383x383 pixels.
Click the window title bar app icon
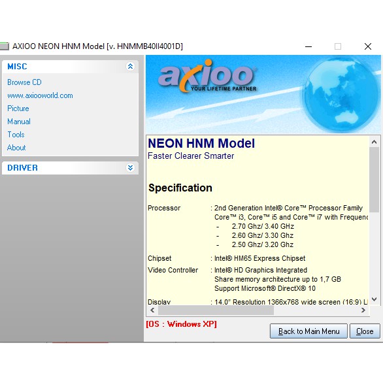[4, 46]
